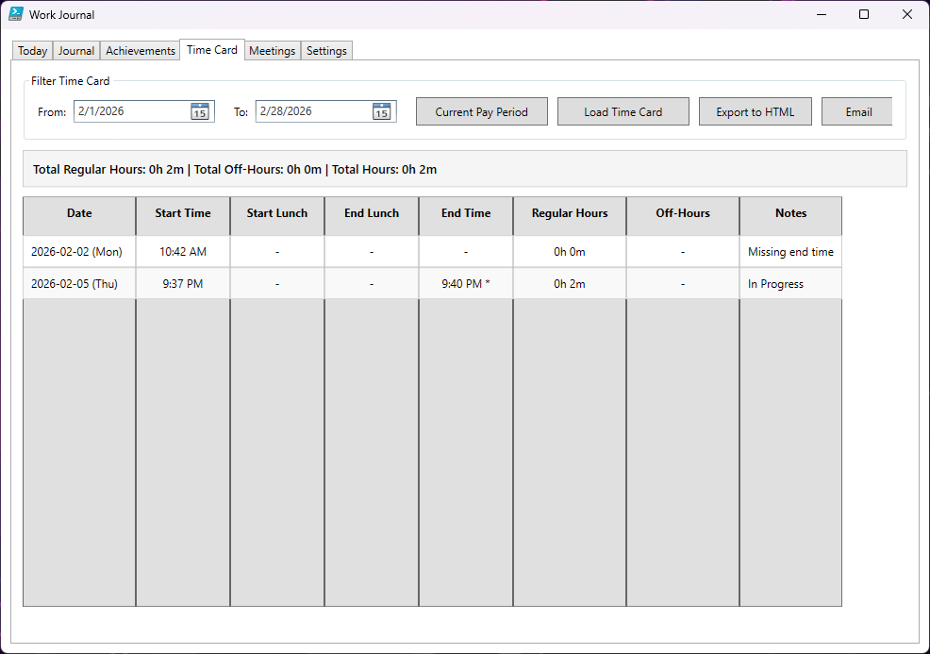Export time card to HTML
930x654 pixels.
pyautogui.click(x=755, y=111)
